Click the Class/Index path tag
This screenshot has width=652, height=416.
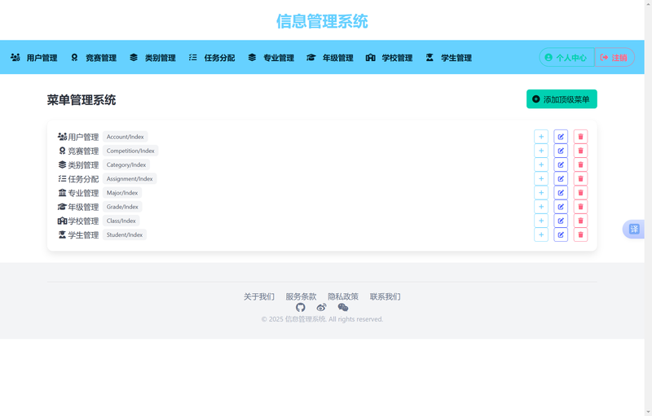coord(121,221)
